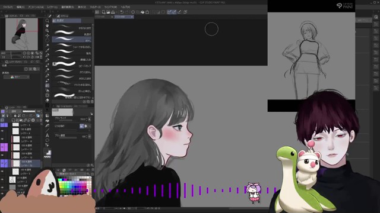The image size is (380, 213).
Task: Open the expression color dropdown
Action: [x=17, y=77]
